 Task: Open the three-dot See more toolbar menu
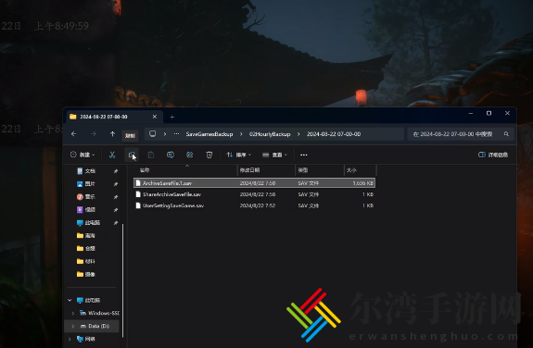point(303,155)
